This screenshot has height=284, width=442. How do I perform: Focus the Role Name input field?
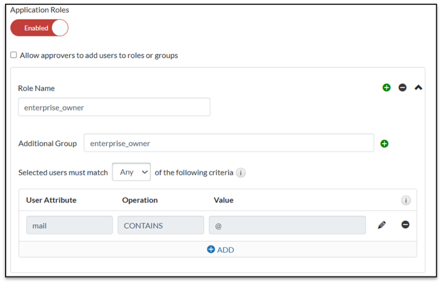click(x=114, y=107)
